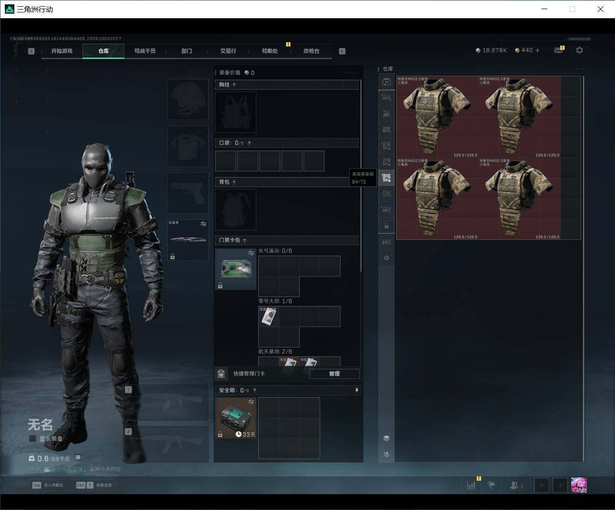This screenshot has width=615, height=510.
Task: Open the 改枪台 tab
Action: tap(311, 51)
